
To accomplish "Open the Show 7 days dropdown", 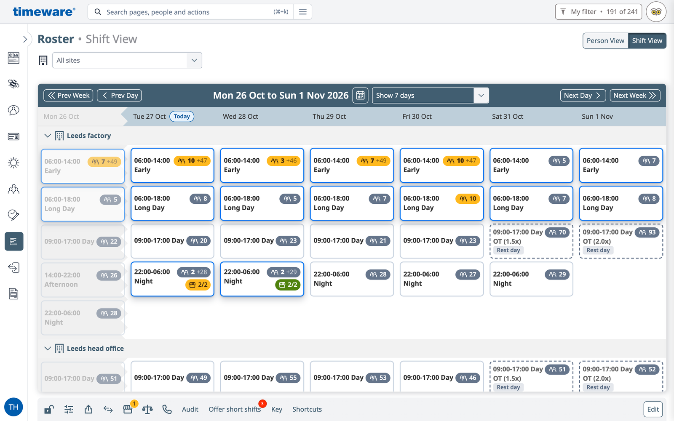I will click(430, 96).
